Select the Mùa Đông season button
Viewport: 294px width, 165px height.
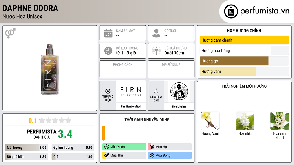point(170,155)
